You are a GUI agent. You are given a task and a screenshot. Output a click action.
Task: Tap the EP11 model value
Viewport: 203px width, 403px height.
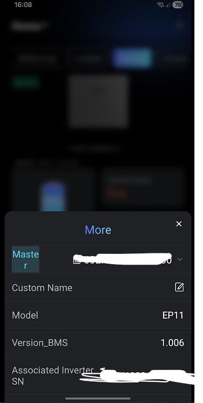coord(173,316)
